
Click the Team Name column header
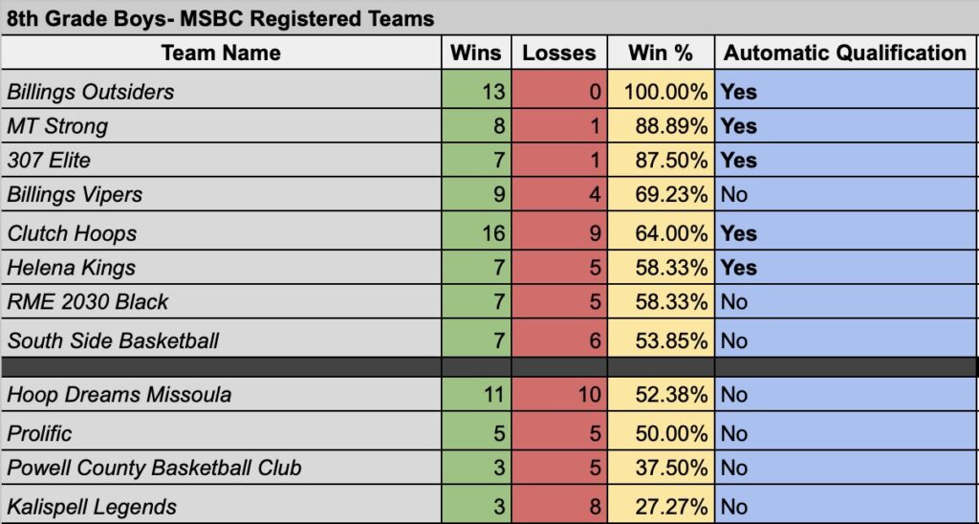coord(221,53)
